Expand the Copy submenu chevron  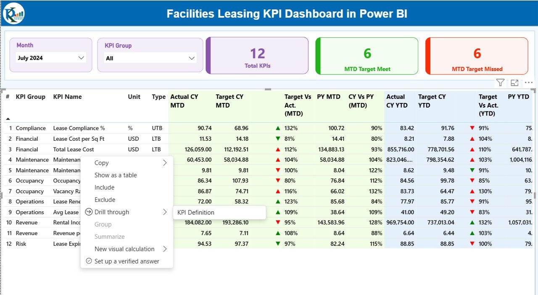[x=165, y=163]
